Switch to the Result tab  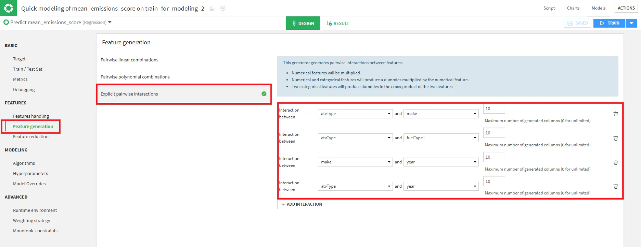(338, 23)
